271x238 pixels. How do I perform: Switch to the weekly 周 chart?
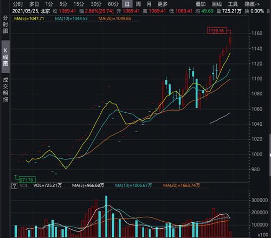pyautogui.click(x=138, y=4)
